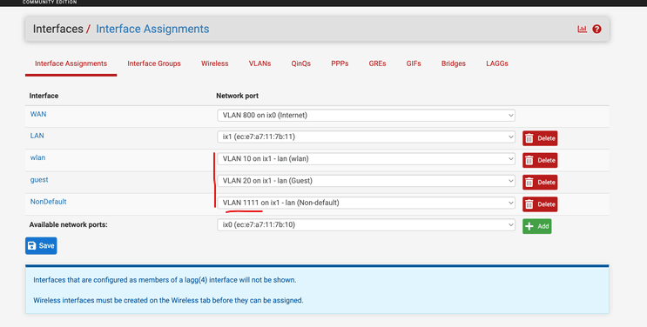Open the guest interface link
647x327 pixels.
coord(39,180)
